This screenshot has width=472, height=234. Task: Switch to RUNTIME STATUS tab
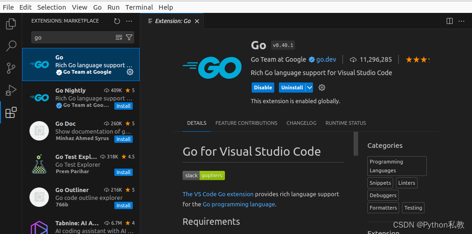346,123
